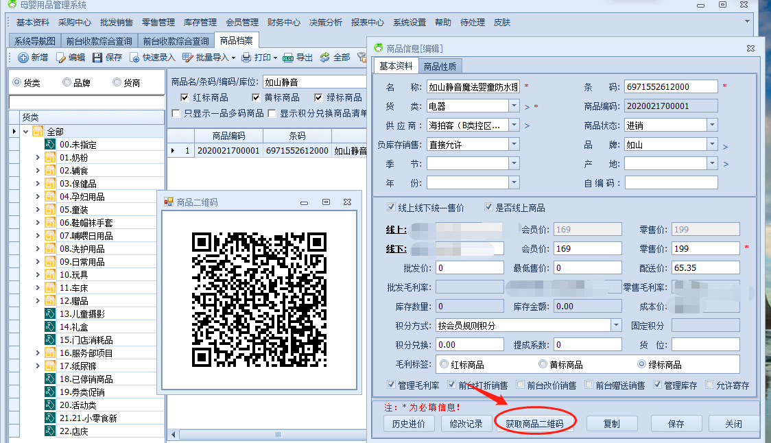
Task: Open the 货类 dropdown showing 电器
Action: [x=514, y=106]
